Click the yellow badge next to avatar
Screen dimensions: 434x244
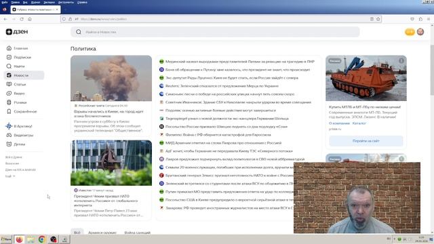tap(410, 32)
